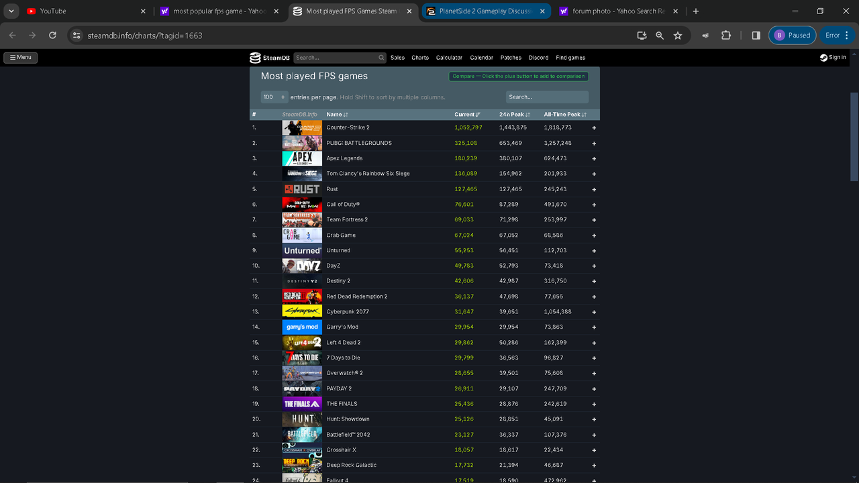The height and width of the screenshot is (483, 859).
Task: Open the Hunt: Showdown game link
Action: click(x=348, y=419)
